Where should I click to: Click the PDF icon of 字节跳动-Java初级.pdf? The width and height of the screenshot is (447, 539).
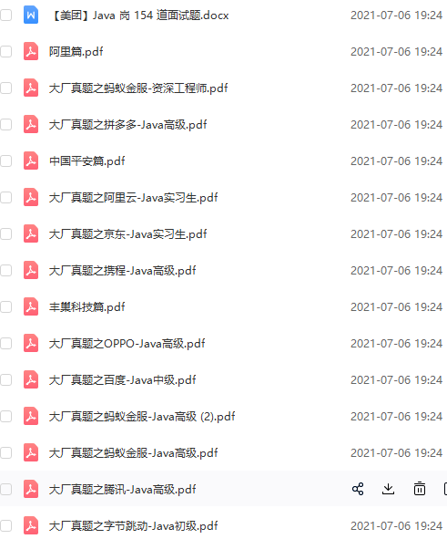point(31,525)
